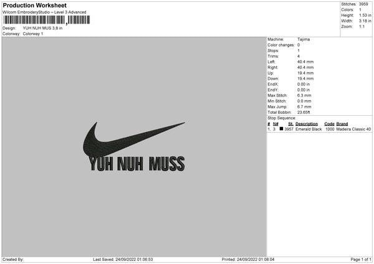Click the Max Jump value 6.7 mm

(x=304, y=106)
